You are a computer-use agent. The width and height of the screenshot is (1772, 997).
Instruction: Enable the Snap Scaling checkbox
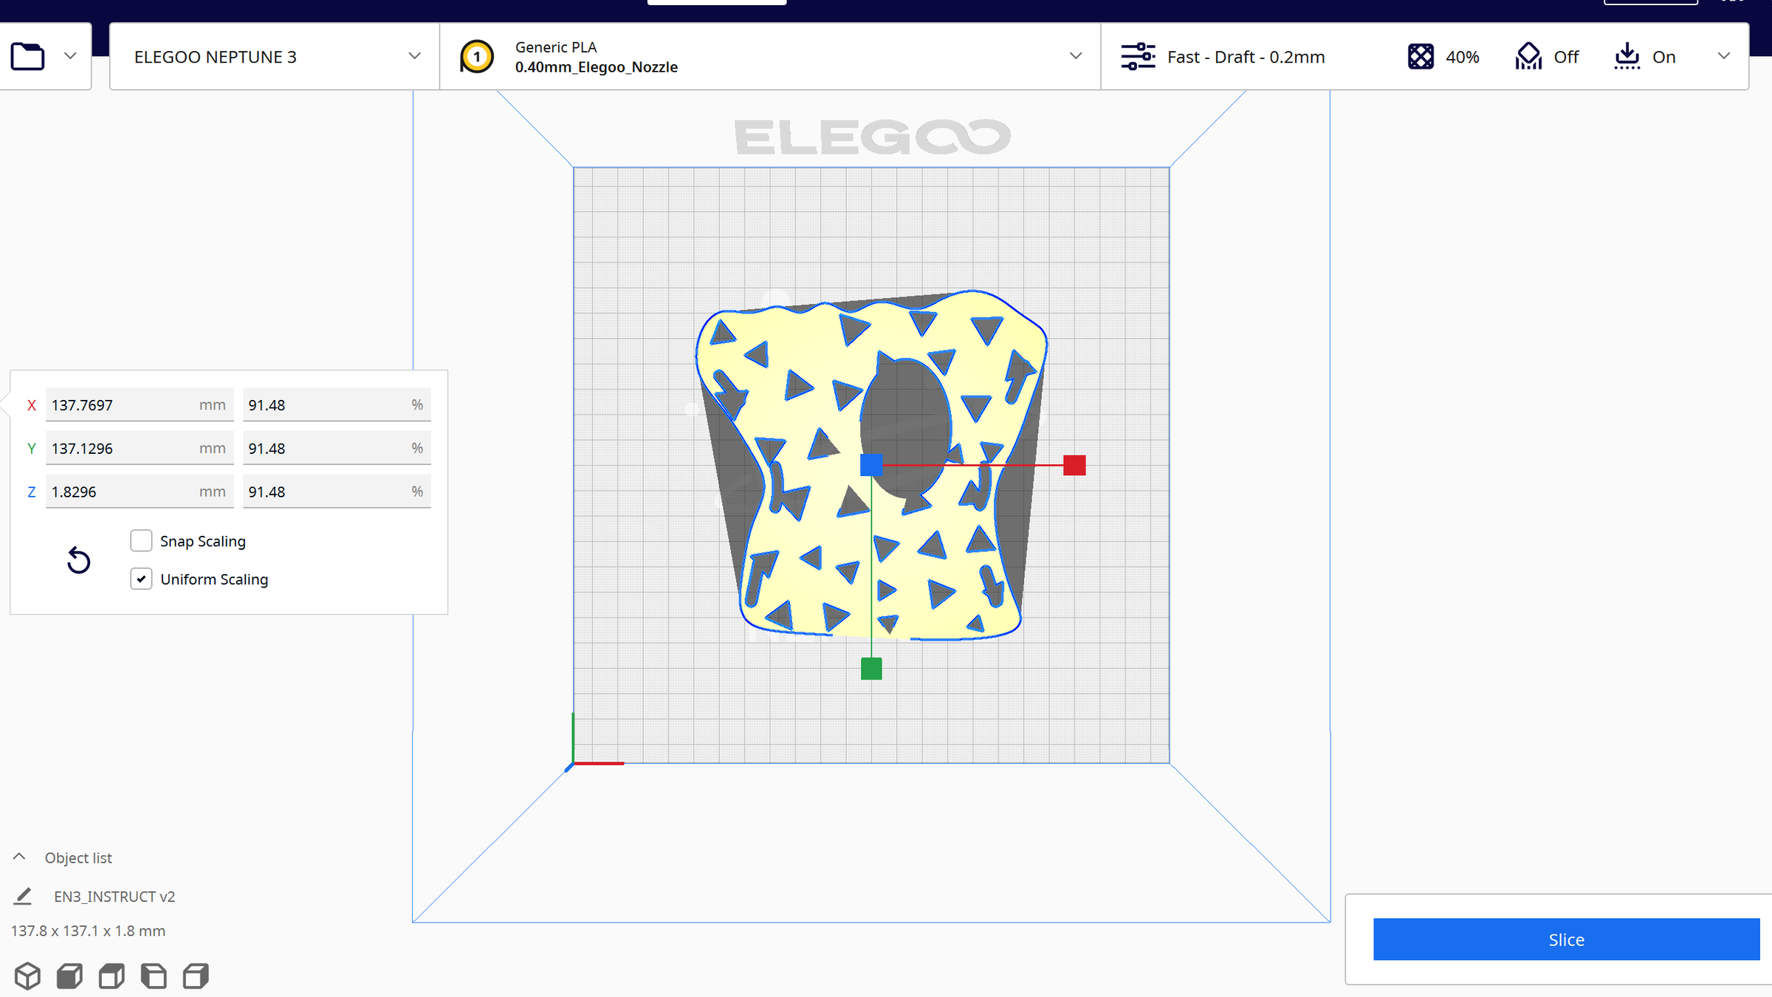click(141, 541)
